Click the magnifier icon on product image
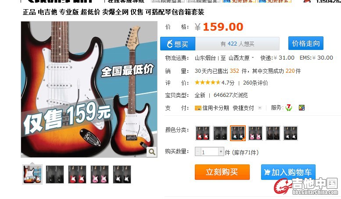The image size is (341, 199). click(152, 152)
